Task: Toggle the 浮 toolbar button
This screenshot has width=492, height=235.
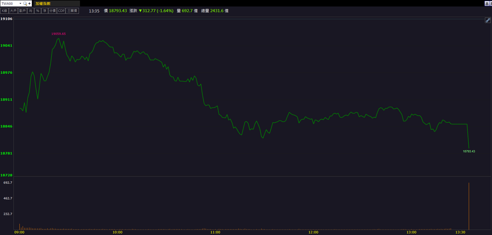Action: (x=44, y=11)
